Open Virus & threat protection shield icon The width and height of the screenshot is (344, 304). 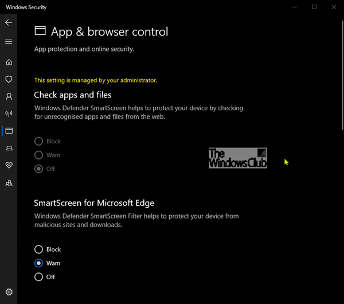tap(9, 79)
